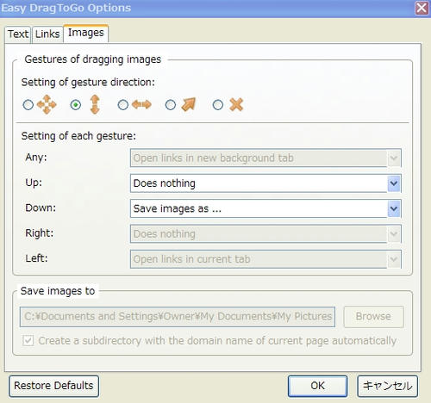Click the 'Setting of gesture direction:' label
The image size is (431, 403).
88,83
